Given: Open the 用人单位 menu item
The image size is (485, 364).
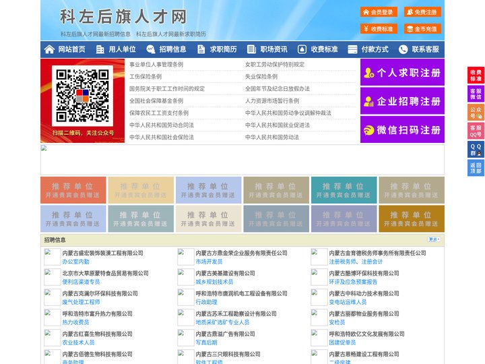Looking at the screenshot, I should tap(122, 49).
